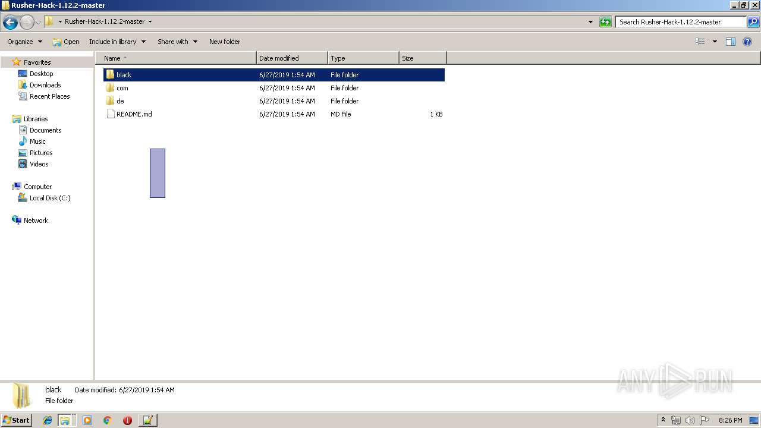Open the Organize menu
The height and width of the screenshot is (428, 761).
[24, 42]
